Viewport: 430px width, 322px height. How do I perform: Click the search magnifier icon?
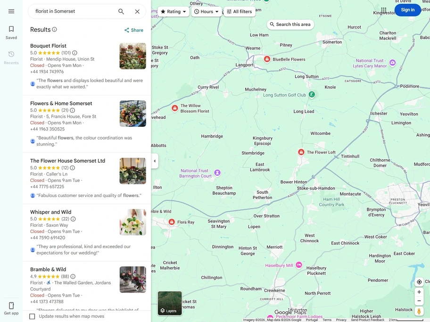point(121,11)
